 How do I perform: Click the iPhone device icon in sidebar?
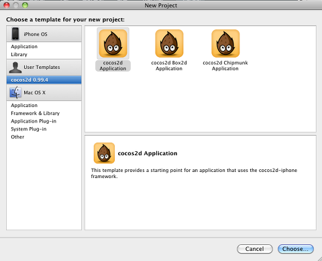pyautogui.click(x=15, y=34)
